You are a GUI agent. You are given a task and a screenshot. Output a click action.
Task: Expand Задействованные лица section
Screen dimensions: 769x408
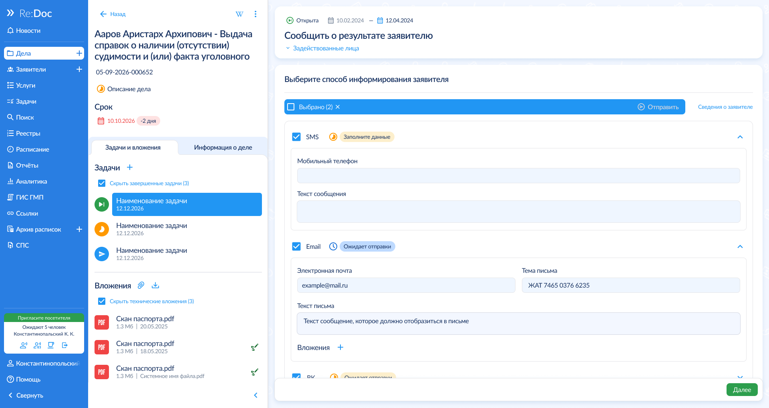pyautogui.click(x=322, y=48)
